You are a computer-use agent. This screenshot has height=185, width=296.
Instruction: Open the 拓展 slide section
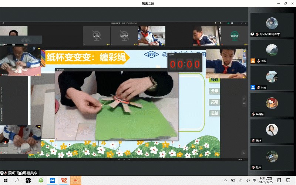click(x=214, y=102)
